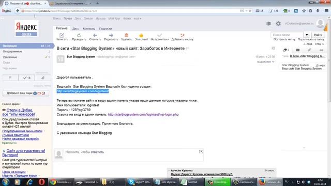Open the ещё services dropdown
This screenshot has height=186, width=331.
click(137, 19)
